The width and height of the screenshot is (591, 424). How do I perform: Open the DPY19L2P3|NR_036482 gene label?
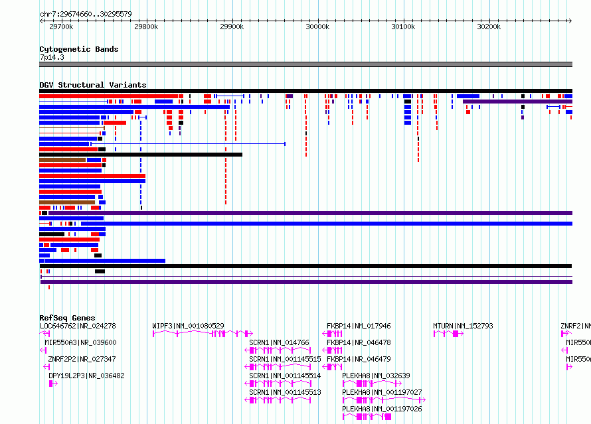click(86, 376)
